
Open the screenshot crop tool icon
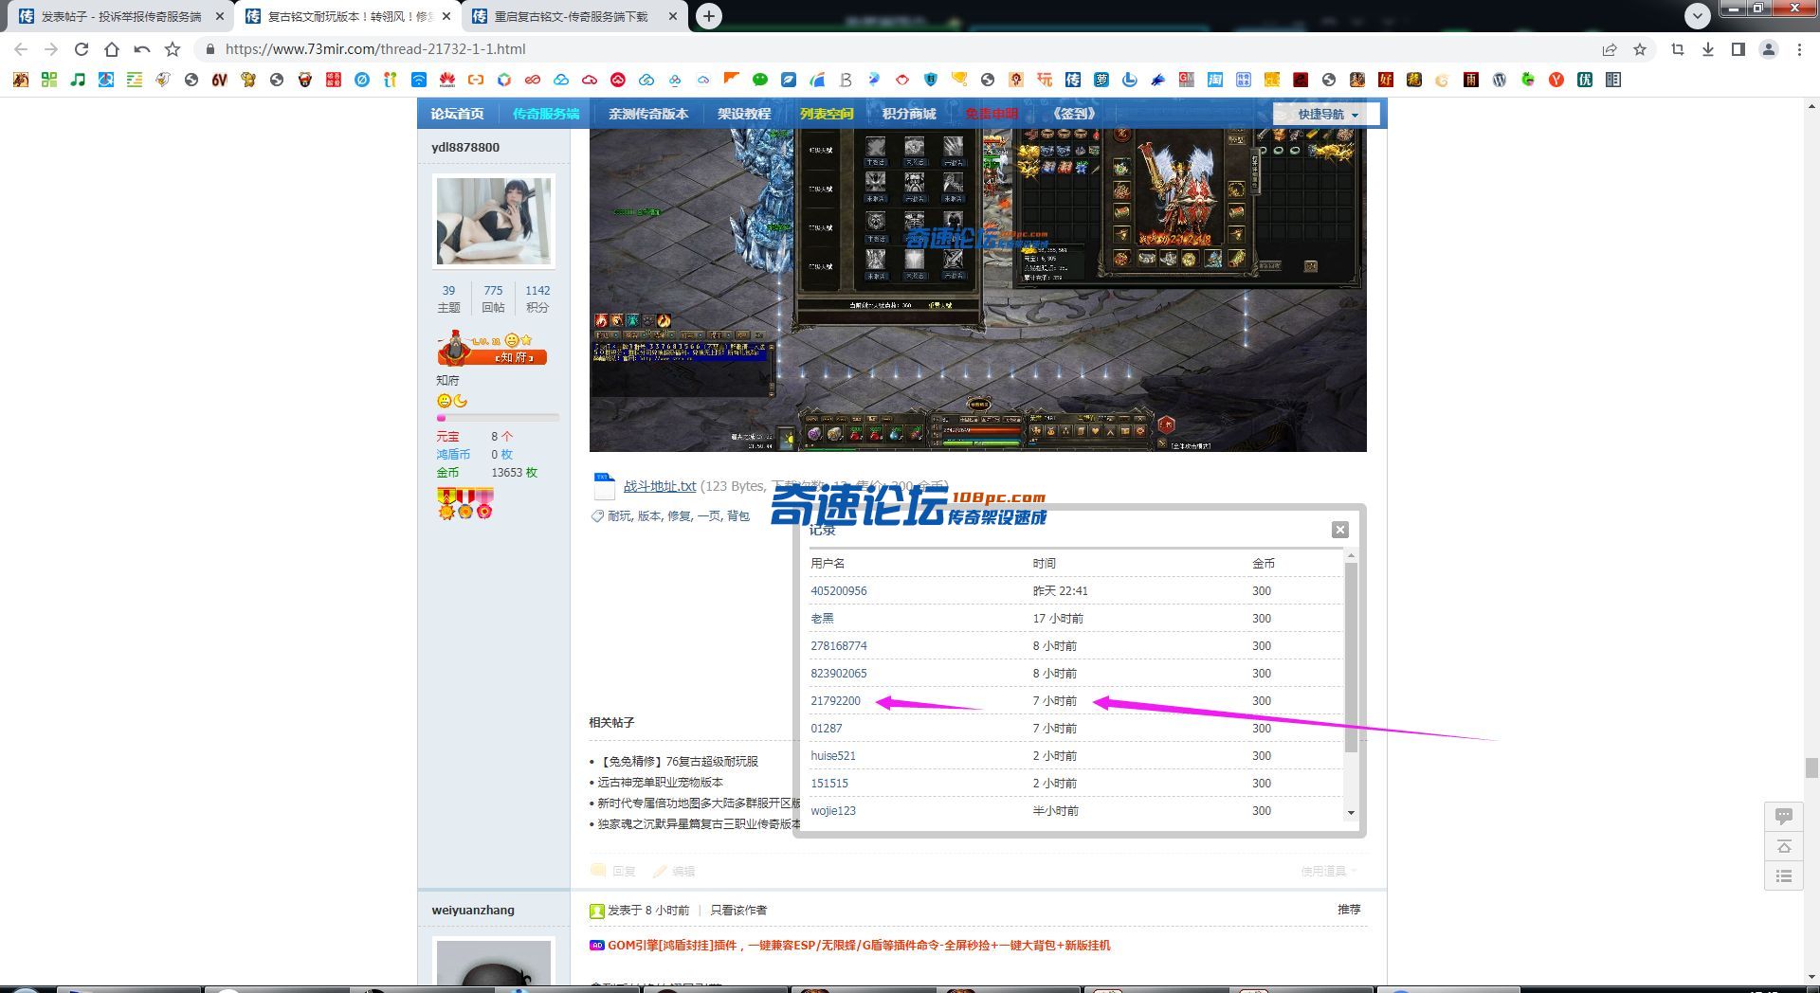pos(1677,49)
